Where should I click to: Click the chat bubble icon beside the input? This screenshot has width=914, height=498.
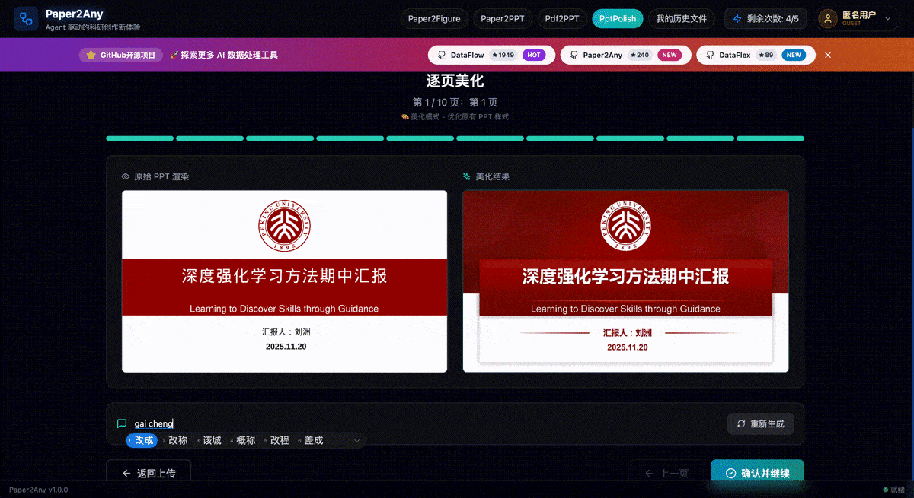point(122,423)
